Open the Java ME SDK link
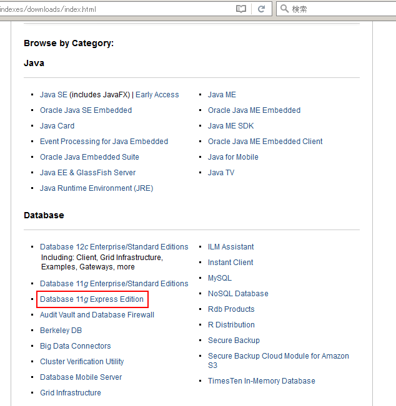The height and width of the screenshot is (406, 396). pos(230,126)
